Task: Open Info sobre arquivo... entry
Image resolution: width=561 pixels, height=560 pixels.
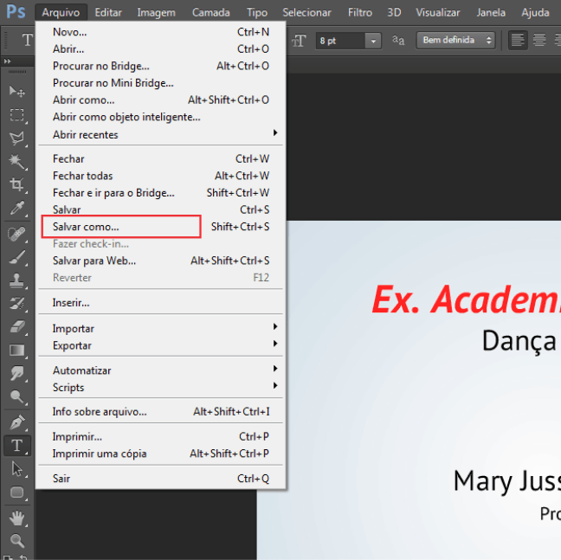Action: (160, 412)
